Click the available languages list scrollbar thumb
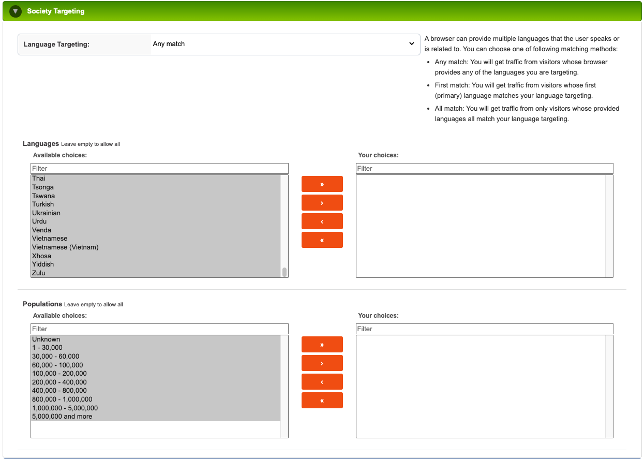The height and width of the screenshot is (459, 644). pyautogui.click(x=284, y=272)
